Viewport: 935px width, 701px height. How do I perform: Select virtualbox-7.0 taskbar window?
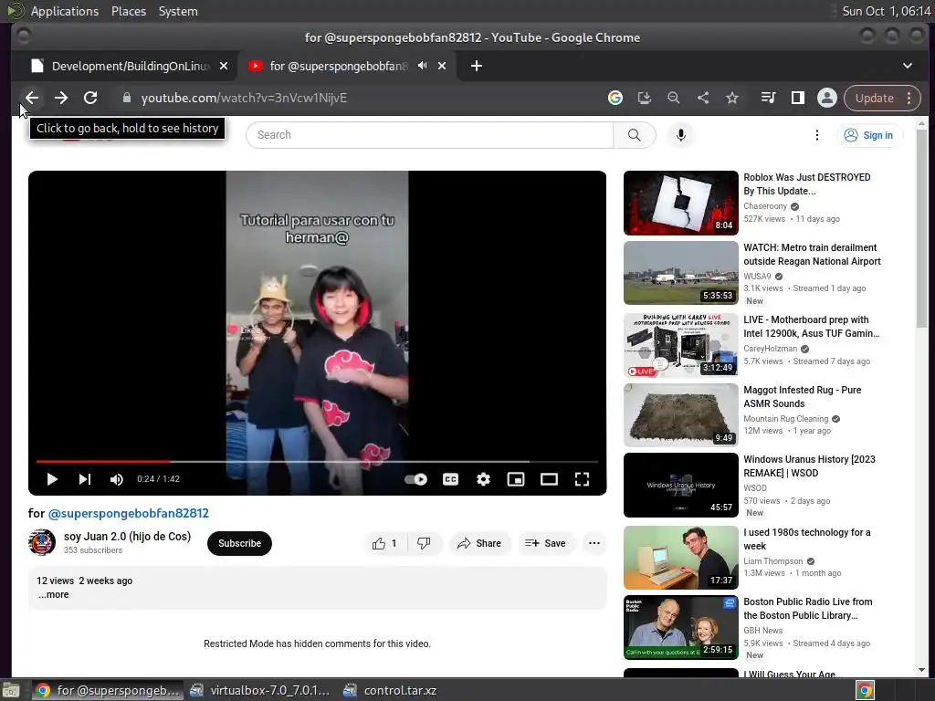point(260,690)
